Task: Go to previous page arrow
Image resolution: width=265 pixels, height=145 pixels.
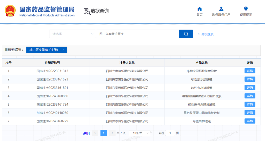Action: (x=95, y=133)
